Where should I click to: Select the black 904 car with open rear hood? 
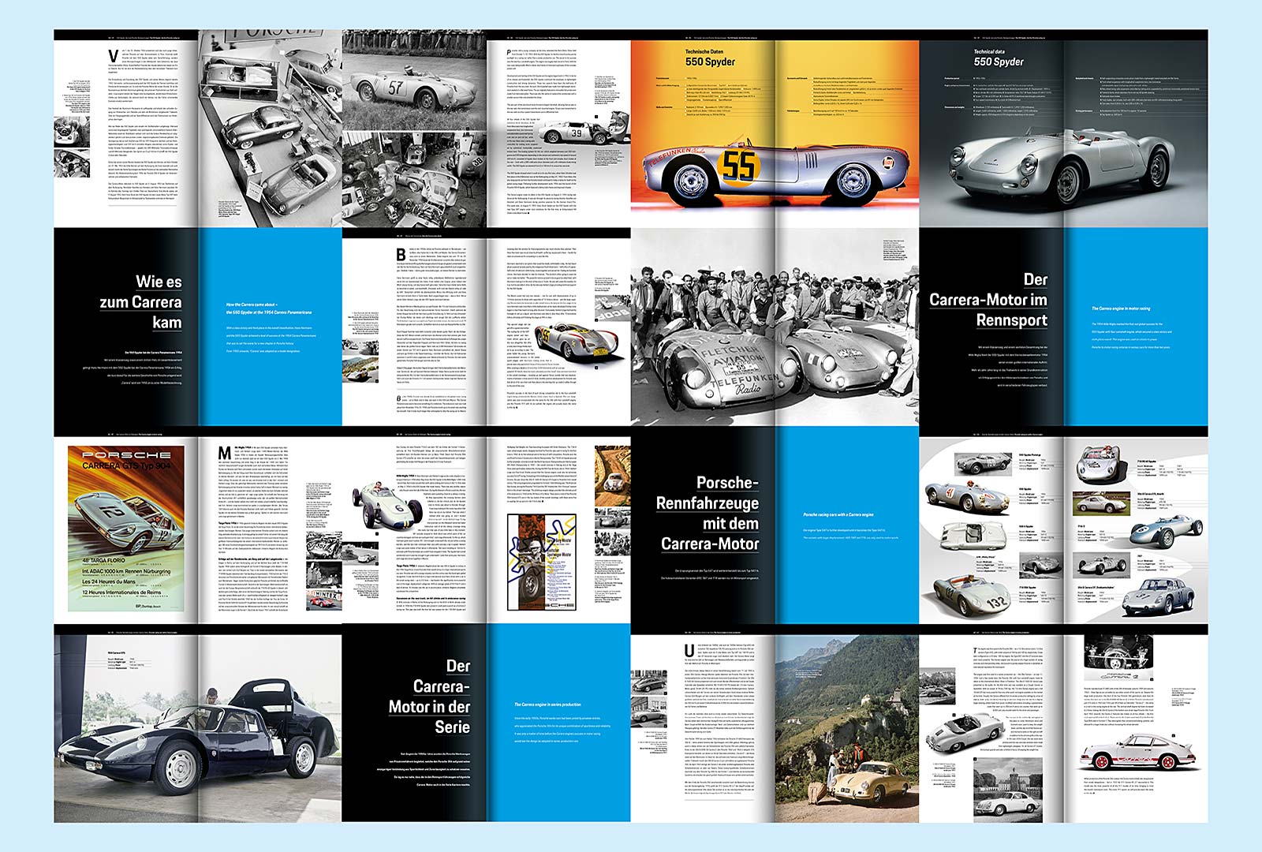tap(197, 738)
